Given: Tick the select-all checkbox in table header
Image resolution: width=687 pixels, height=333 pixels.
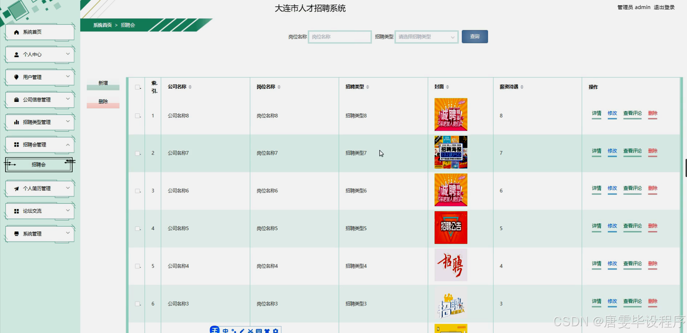Looking at the screenshot, I should pyautogui.click(x=137, y=87).
